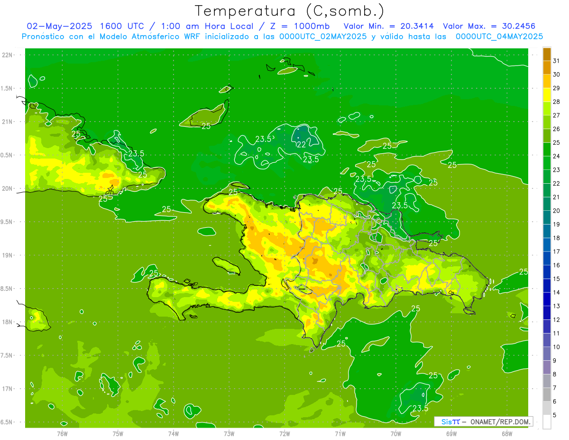The height and width of the screenshot is (440, 569).
Task: Click the 68W longitude axis label
Action: (507, 433)
